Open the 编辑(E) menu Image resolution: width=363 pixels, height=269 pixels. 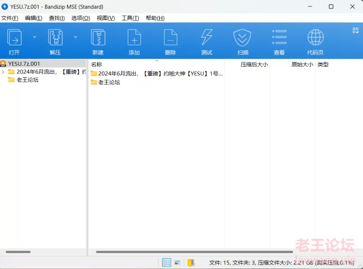(x=34, y=18)
